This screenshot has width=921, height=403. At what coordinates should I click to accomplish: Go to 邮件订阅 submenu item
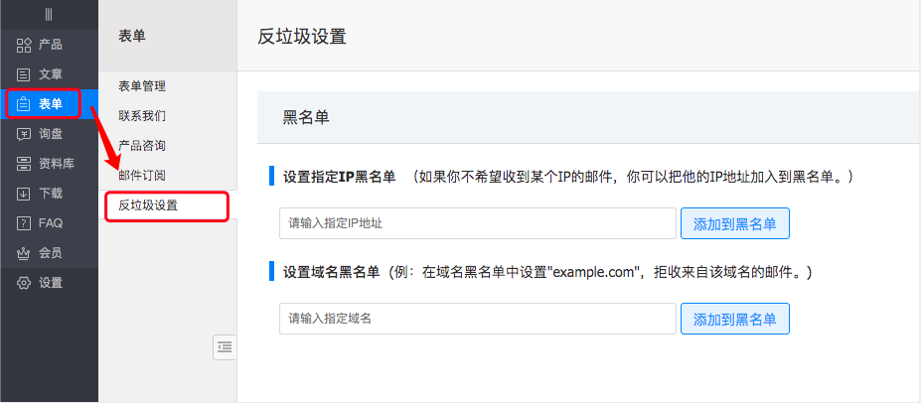point(142,176)
